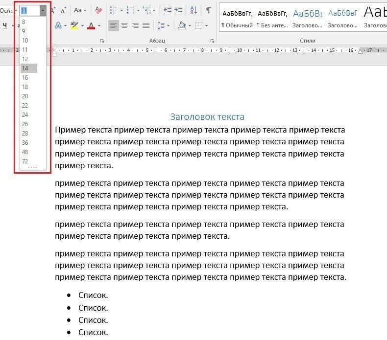The image size is (387, 340).
Task: Click the Shading paint bucket icon
Action: pos(182,25)
